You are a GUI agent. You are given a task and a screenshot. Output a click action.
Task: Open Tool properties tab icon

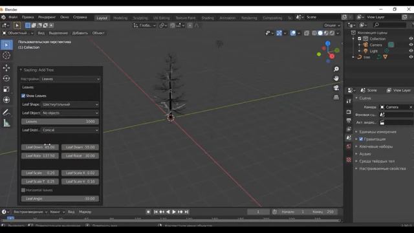coord(349,101)
